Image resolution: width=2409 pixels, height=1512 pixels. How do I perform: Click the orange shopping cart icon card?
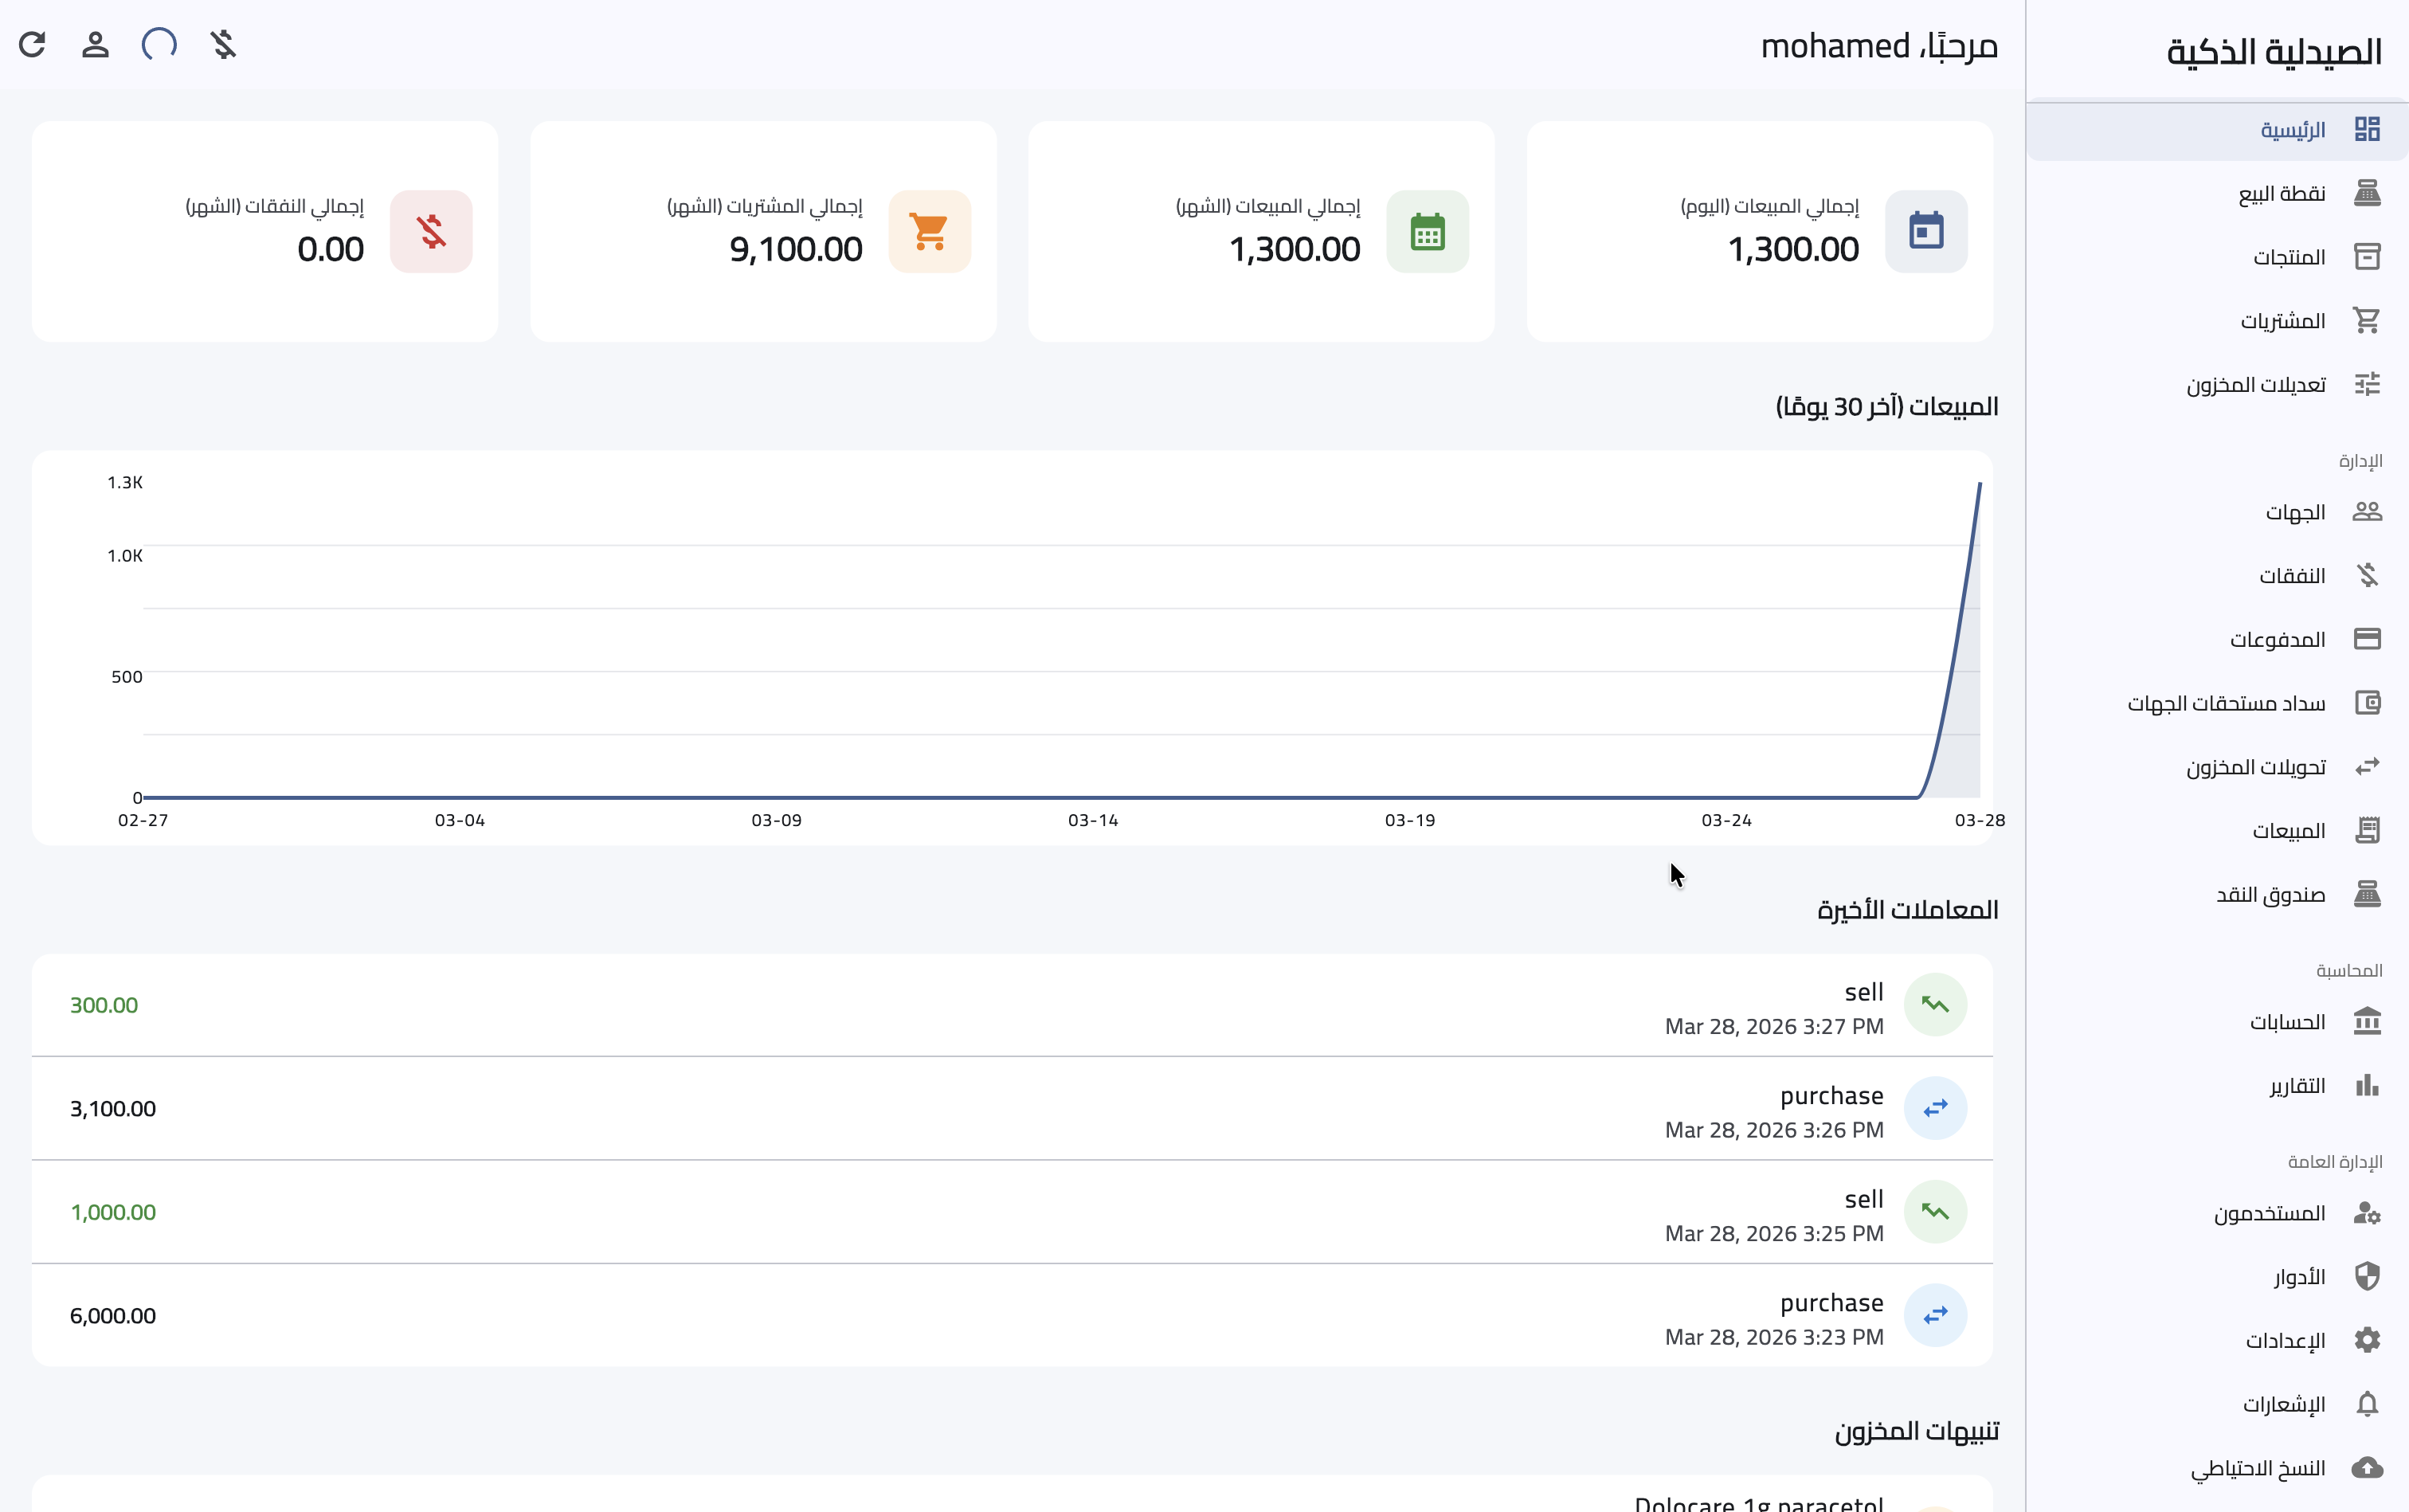tap(929, 232)
